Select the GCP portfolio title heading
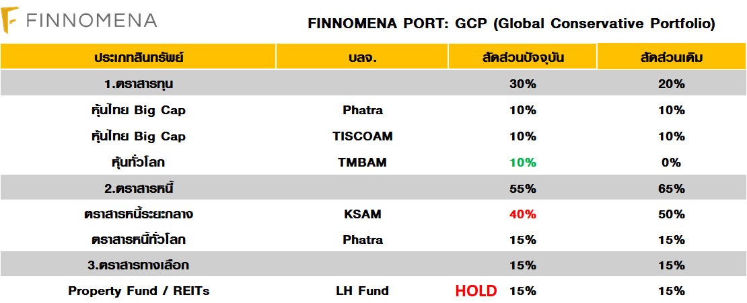This screenshot has height=303, width=747. tap(511, 24)
